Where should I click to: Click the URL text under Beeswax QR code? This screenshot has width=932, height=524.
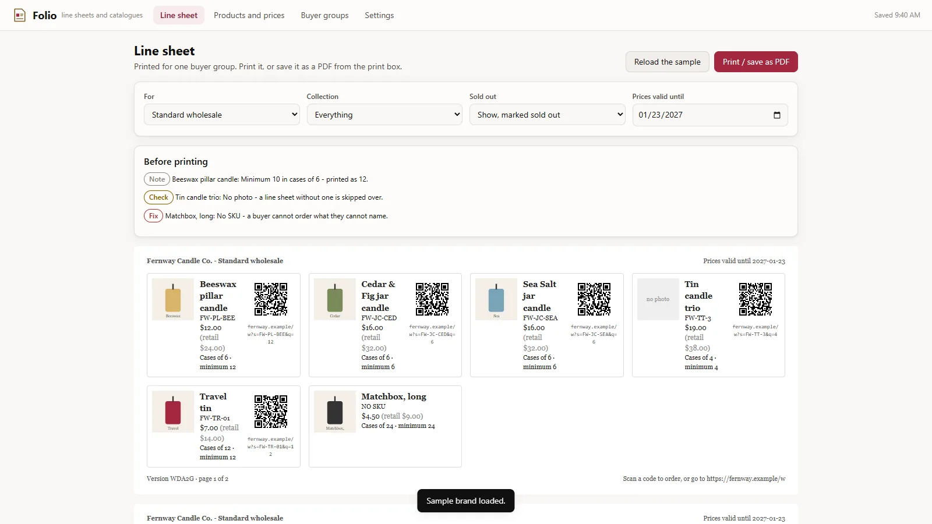pos(270,334)
